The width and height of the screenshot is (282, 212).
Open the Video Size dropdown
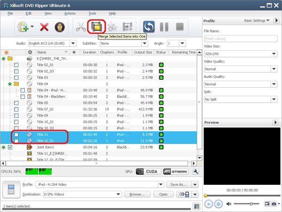click(x=274, y=53)
